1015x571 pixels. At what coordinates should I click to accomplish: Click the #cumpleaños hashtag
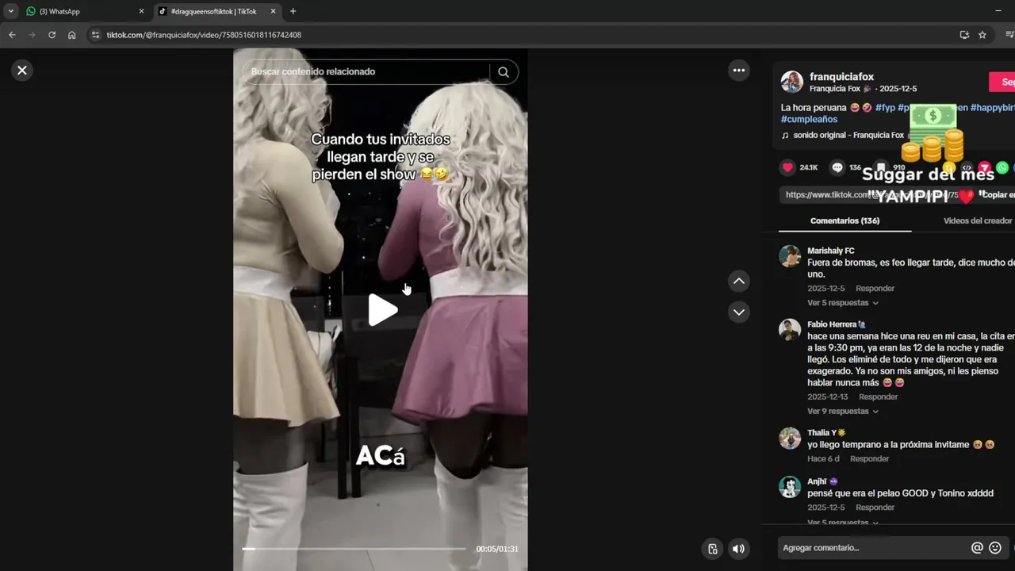pyautogui.click(x=809, y=119)
